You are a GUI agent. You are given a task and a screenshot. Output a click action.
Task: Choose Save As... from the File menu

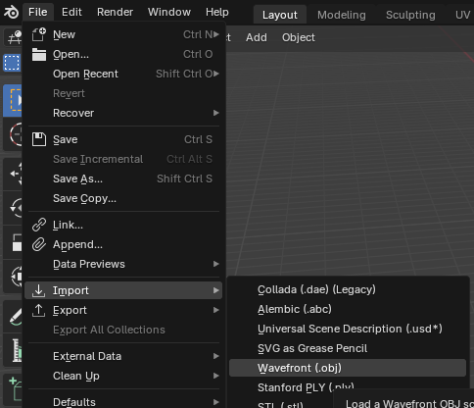point(123,178)
